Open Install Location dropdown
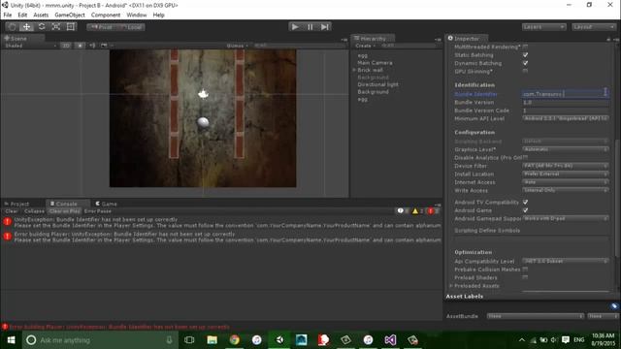The image size is (621, 349). pyautogui.click(x=565, y=174)
